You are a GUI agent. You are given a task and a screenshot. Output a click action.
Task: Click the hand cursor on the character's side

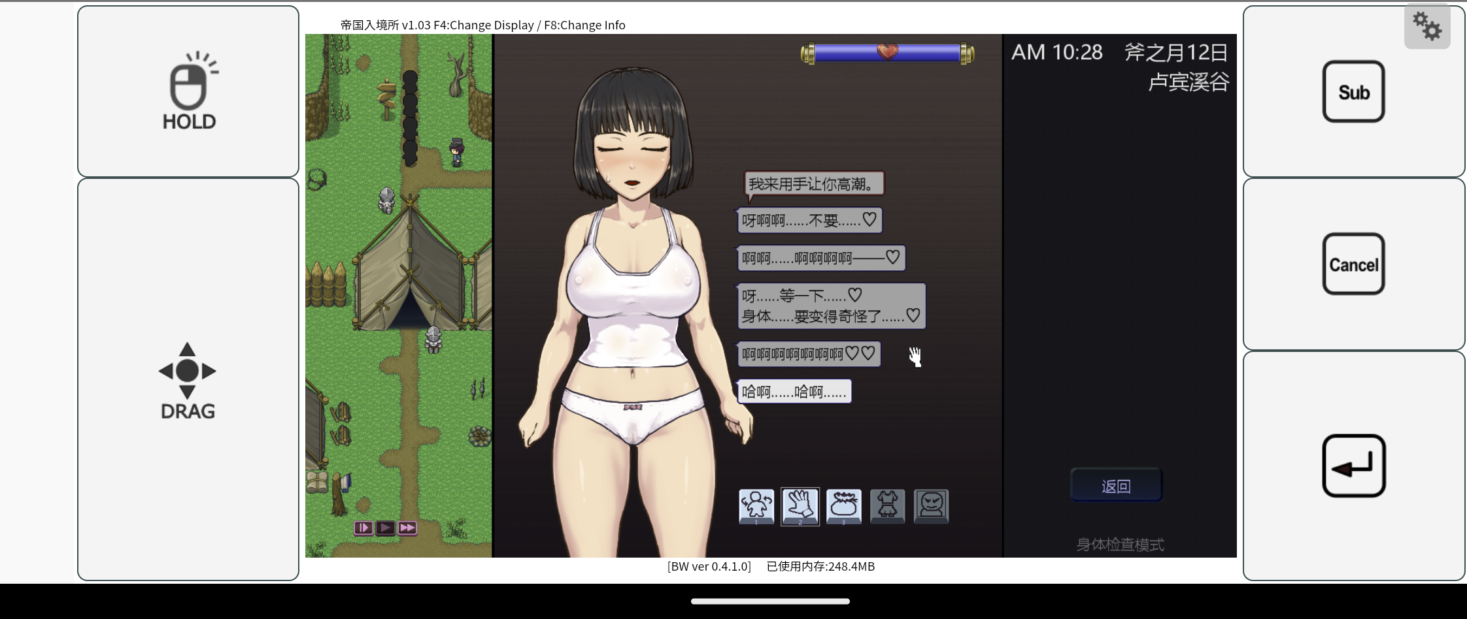pyautogui.click(x=917, y=357)
